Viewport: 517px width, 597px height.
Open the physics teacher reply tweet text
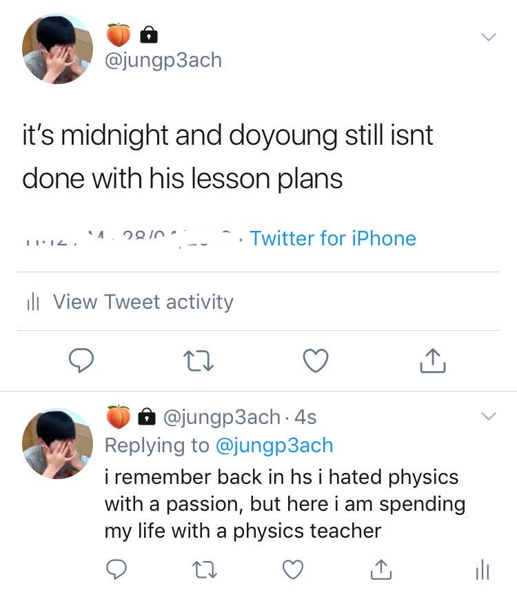(x=285, y=504)
